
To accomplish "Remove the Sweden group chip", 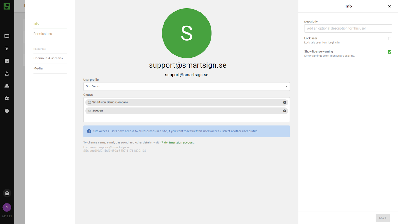I will tap(285, 111).
